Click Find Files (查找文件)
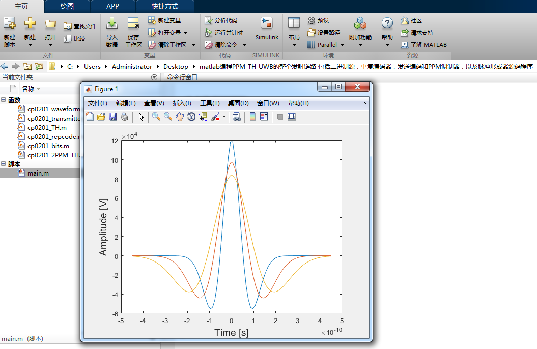Screen dimensions: 537x349 point(80,26)
